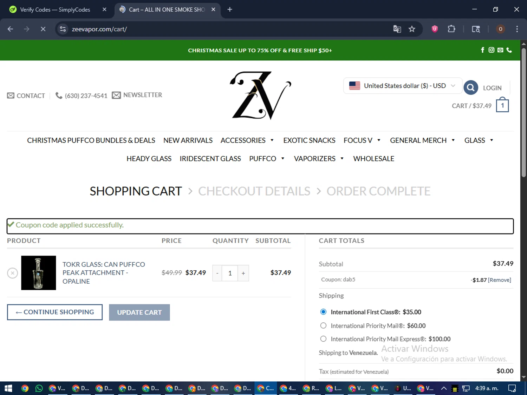The image size is (527, 395).
Task: Open a new browser tab with plus icon
Action: (230, 9)
